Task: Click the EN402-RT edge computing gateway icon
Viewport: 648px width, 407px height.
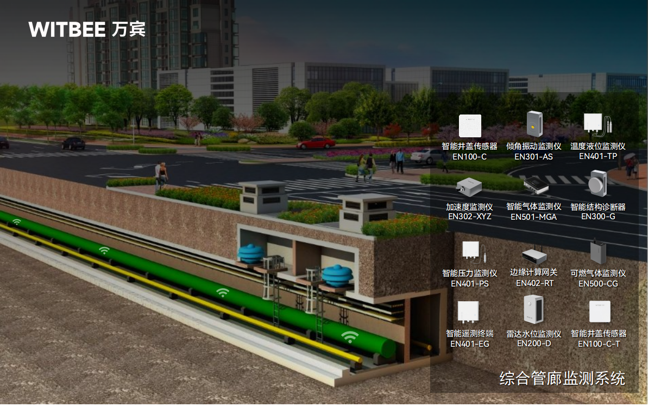Action: coord(534,256)
